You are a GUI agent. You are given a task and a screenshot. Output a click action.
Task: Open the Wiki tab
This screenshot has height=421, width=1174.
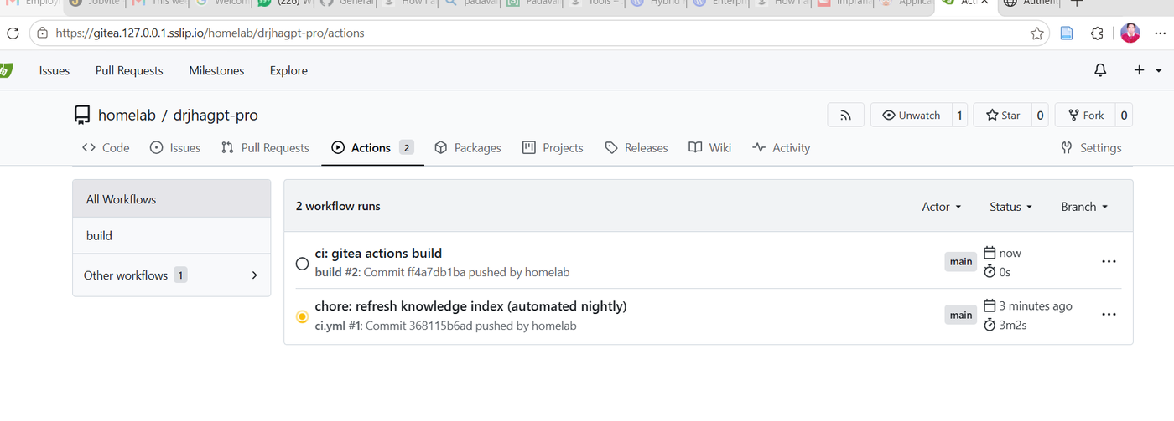(710, 147)
